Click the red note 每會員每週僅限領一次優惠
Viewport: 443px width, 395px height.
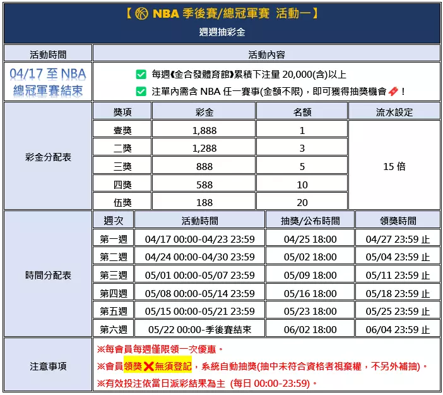click(160, 349)
